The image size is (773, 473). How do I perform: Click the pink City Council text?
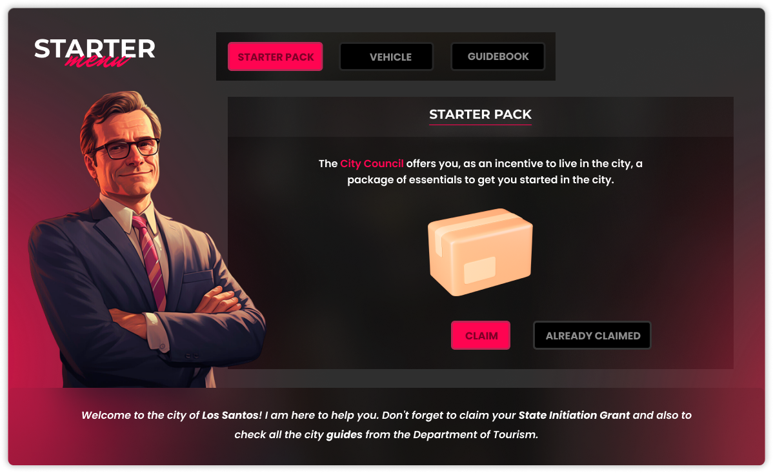point(372,163)
